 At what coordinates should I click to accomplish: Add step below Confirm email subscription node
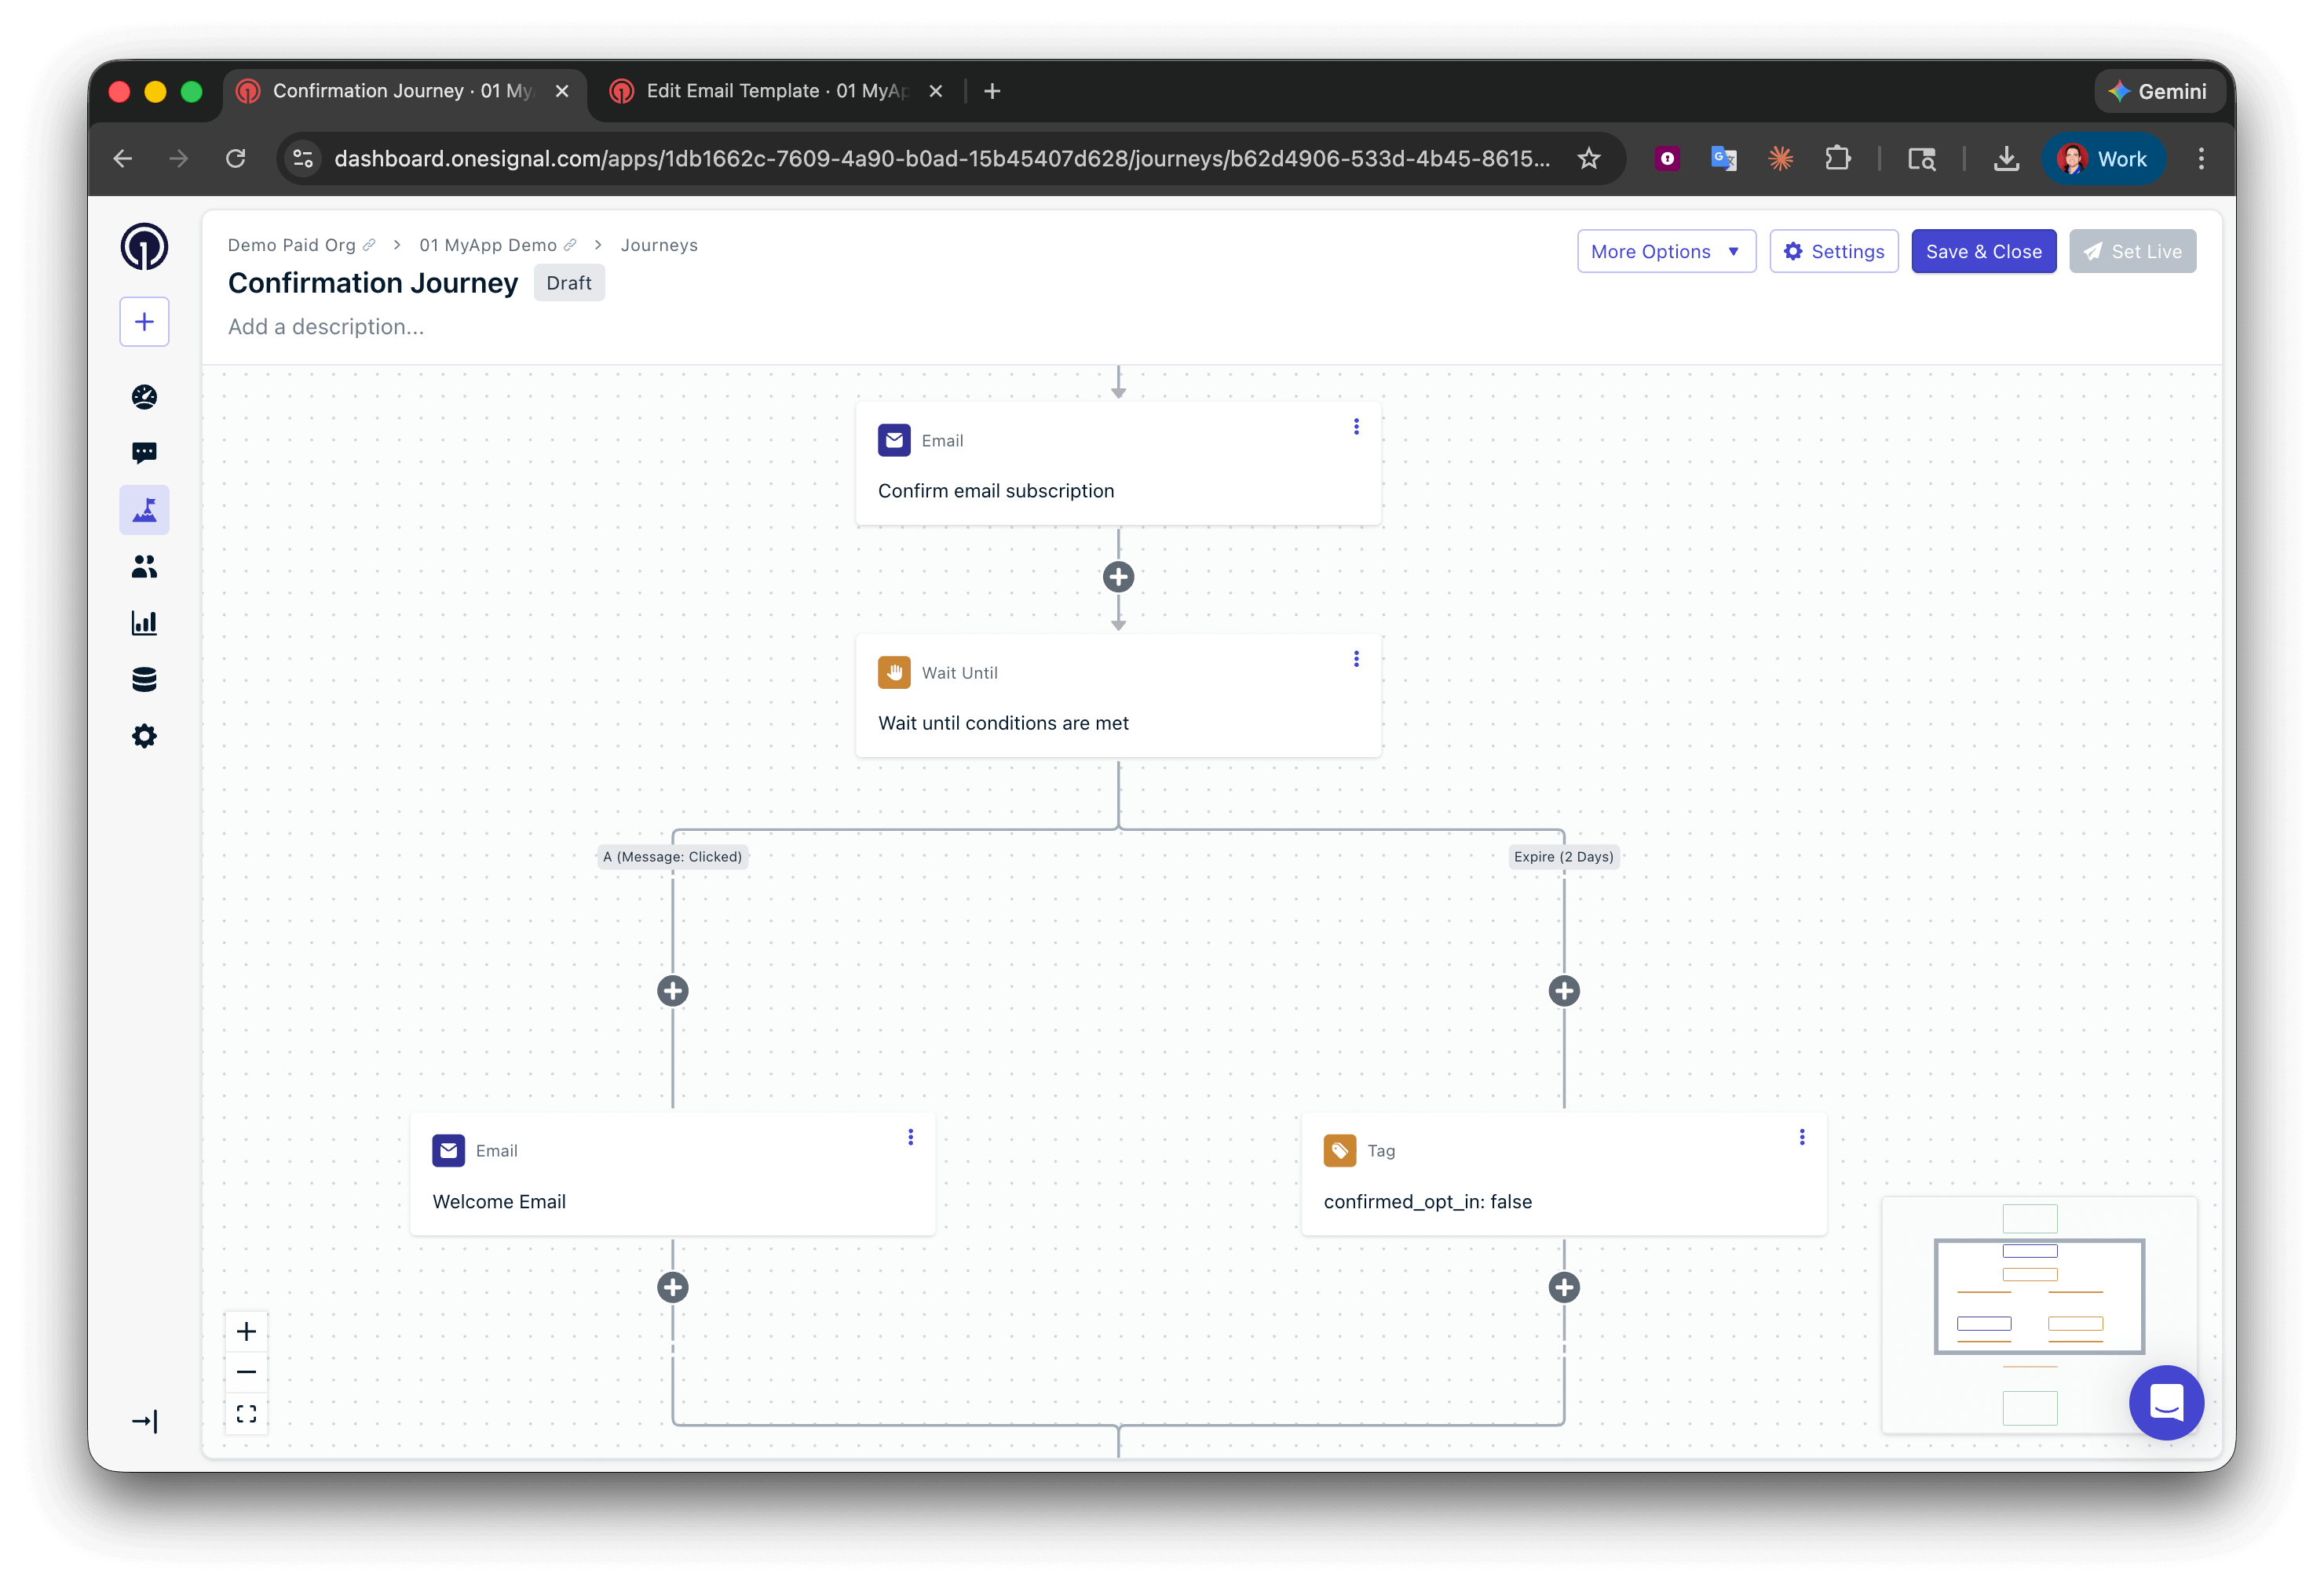tap(1118, 577)
